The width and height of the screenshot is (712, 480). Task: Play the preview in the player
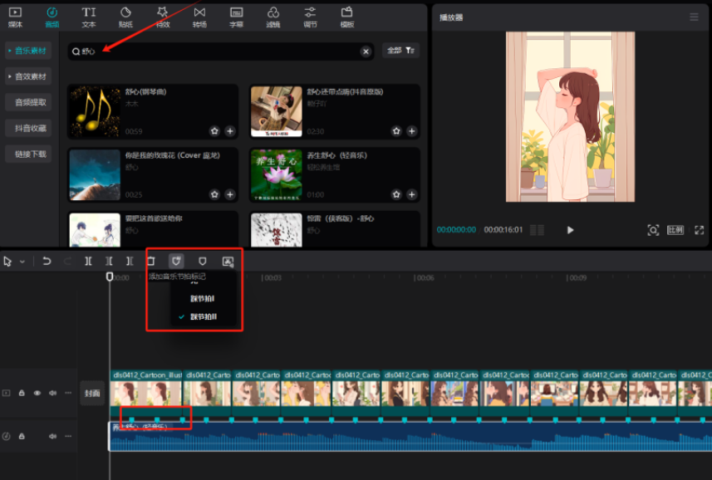point(570,230)
